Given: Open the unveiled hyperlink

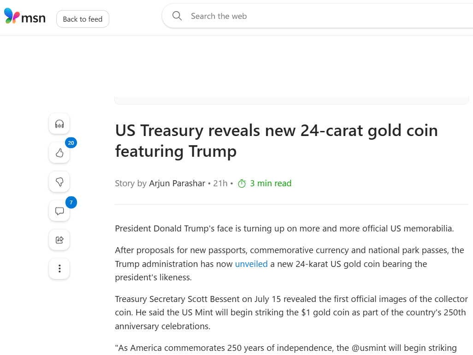Looking at the screenshot, I should tap(251, 264).
